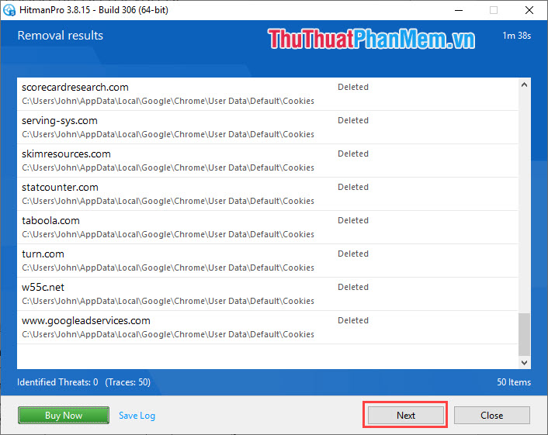The width and height of the screenshot is (548, 435).
Task: Minimize the HitmanPro window
Action: click(459, 10)
